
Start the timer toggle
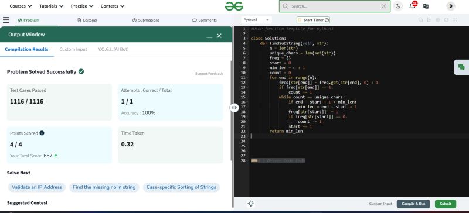coord(314,20)
